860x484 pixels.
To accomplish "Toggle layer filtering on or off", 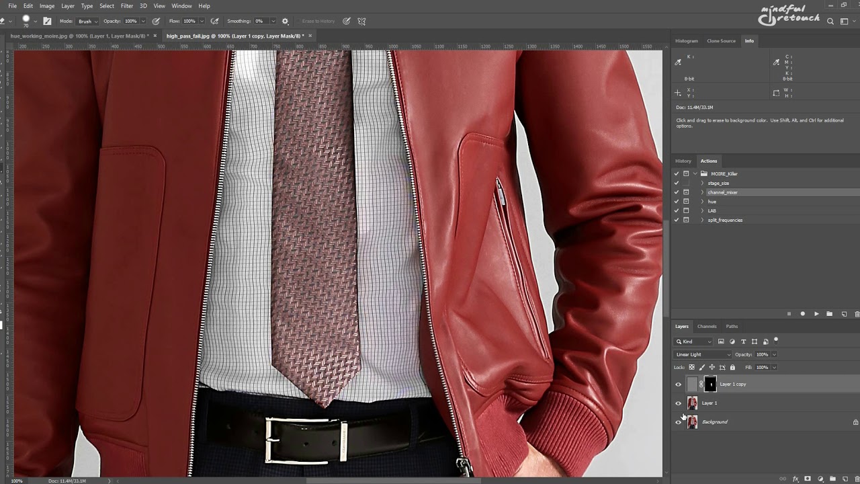I will pos(776,340).
